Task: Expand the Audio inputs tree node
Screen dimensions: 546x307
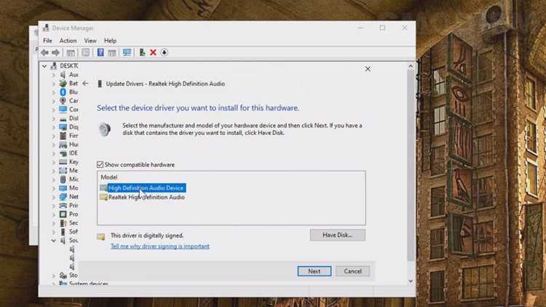Action: point(54,74)
